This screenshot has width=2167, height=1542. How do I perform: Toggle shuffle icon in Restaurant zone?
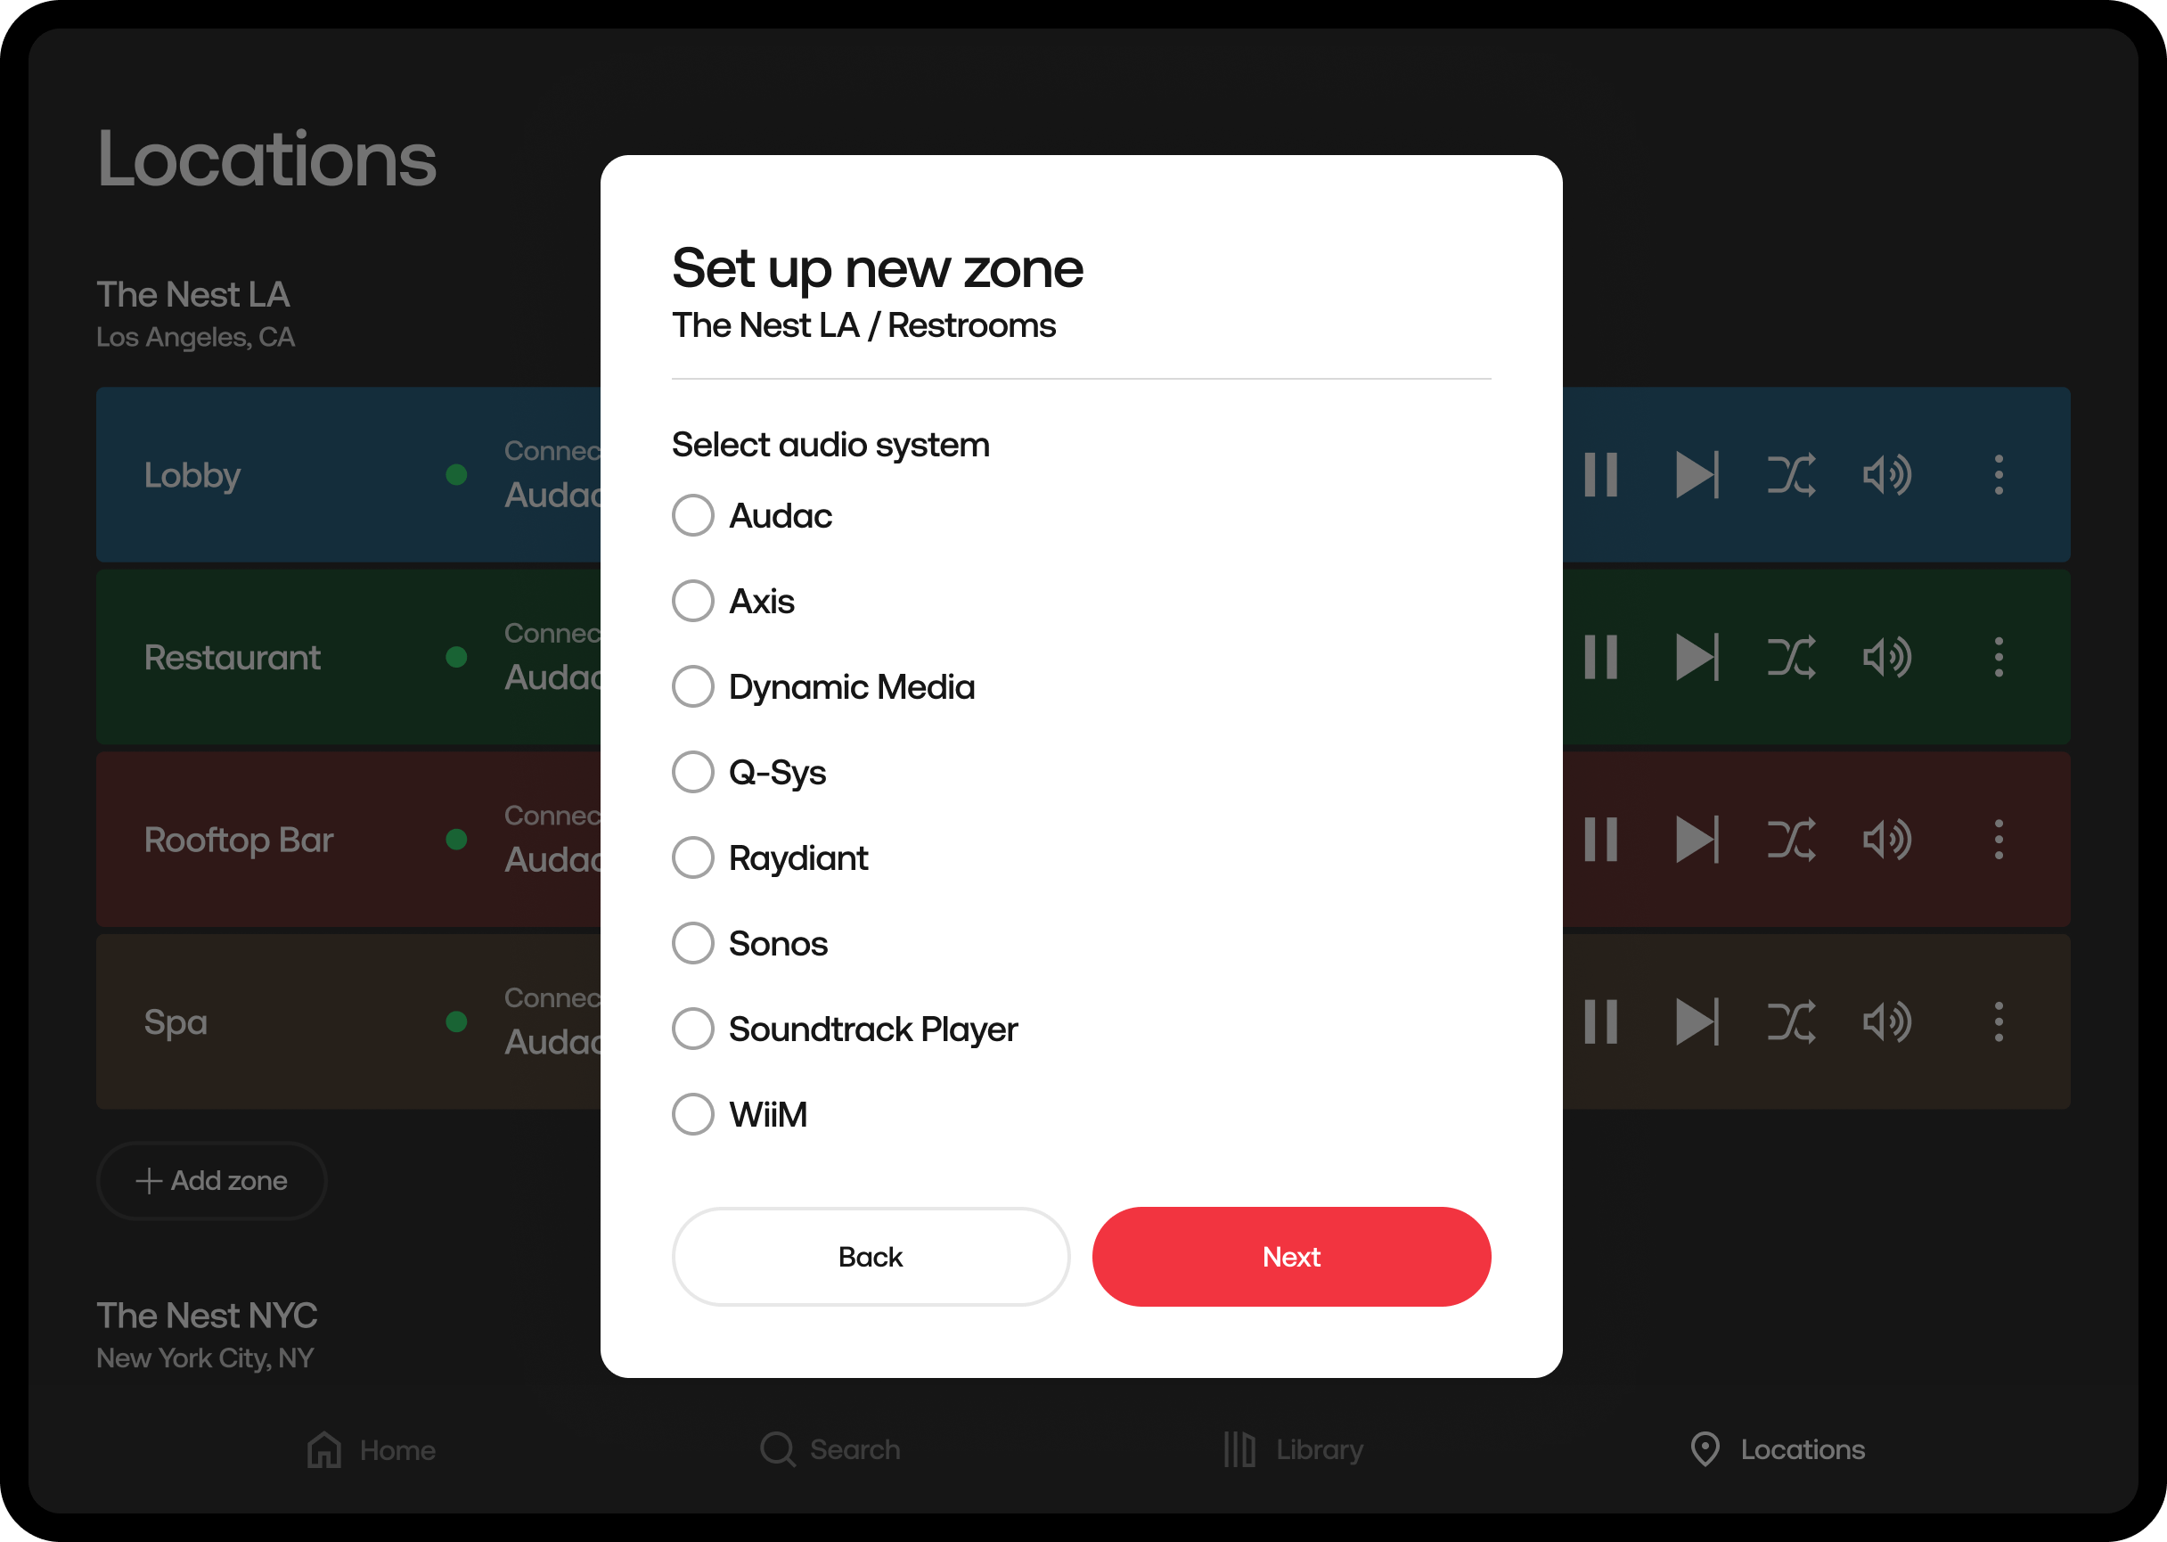1791,657
